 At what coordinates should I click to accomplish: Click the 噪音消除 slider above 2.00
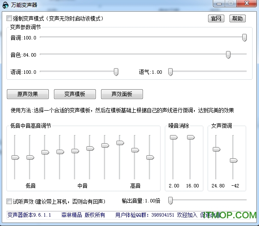(173, 137)
